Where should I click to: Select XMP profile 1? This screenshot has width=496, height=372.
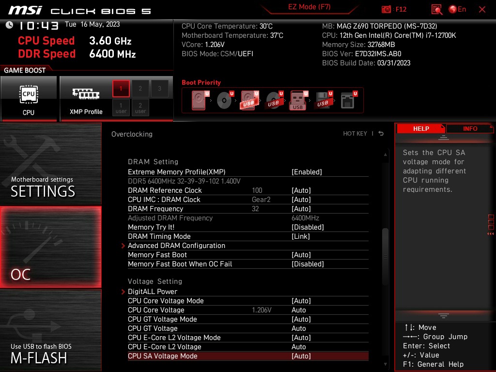121,89
